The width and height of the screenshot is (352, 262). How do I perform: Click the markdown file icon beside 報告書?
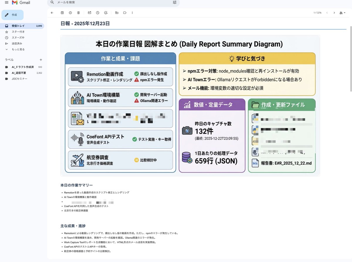pyautogui.click(x=255, y=163)
